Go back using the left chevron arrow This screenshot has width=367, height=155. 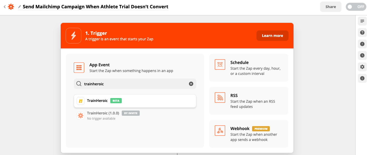click(4, 7)
